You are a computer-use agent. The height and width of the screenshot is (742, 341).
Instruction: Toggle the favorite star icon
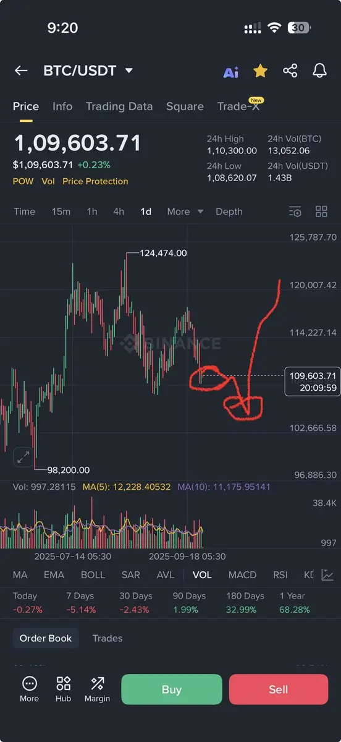(x=261, y=71)
